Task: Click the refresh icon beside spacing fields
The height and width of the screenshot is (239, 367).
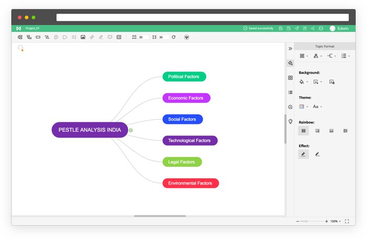Action: coord(174,37)
